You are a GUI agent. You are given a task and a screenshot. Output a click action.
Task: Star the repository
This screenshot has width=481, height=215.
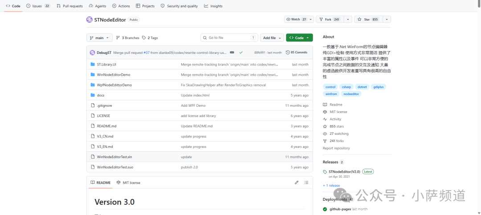368,19
